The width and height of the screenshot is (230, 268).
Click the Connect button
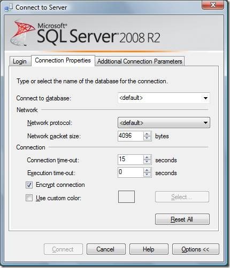click(63, 249)
